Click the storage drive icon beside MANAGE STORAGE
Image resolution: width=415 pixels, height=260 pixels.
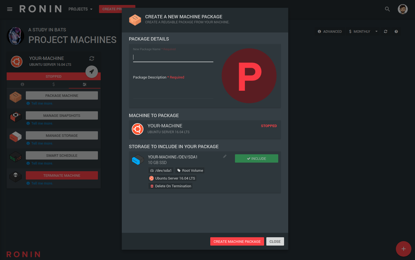(16, 137)
